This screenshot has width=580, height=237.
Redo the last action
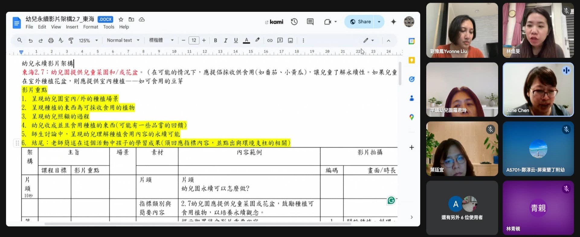point(40,41)
